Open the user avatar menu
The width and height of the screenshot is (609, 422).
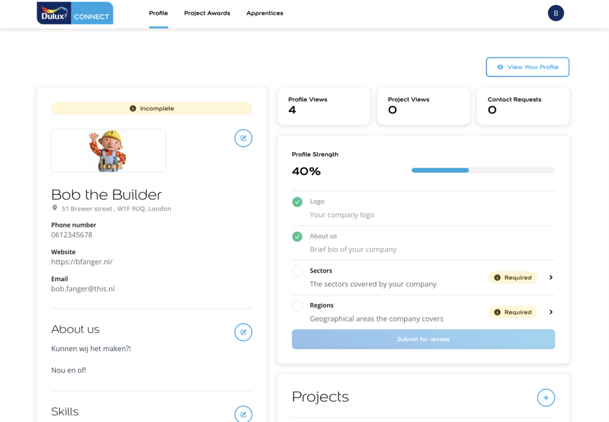click(555, 13)
